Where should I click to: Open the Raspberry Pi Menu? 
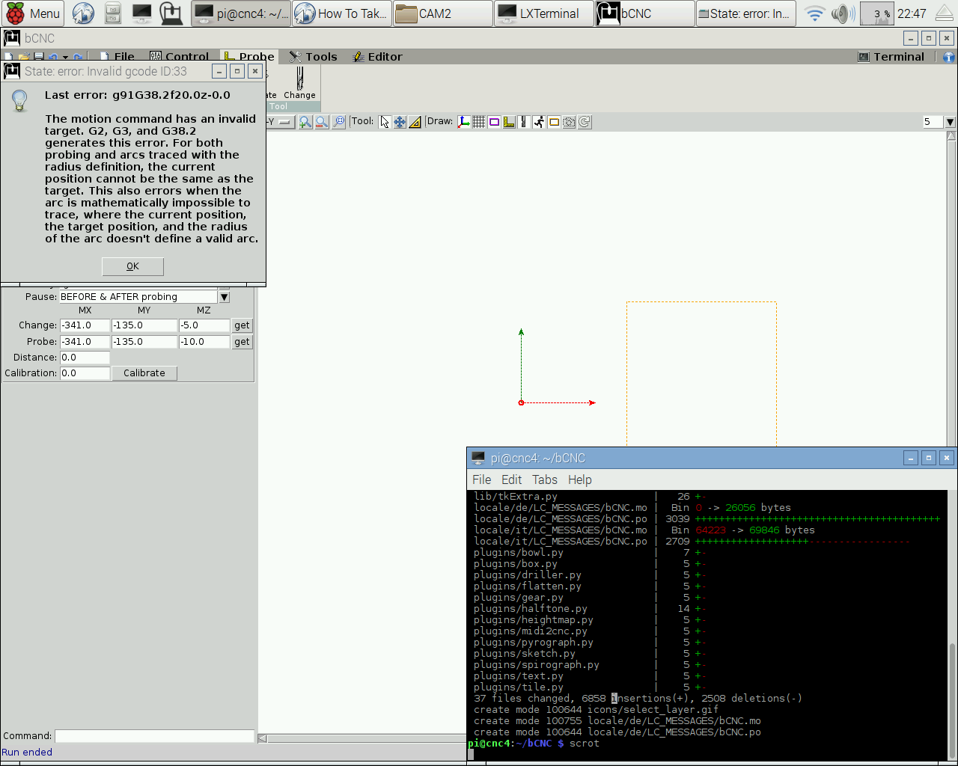pos(33,13)
